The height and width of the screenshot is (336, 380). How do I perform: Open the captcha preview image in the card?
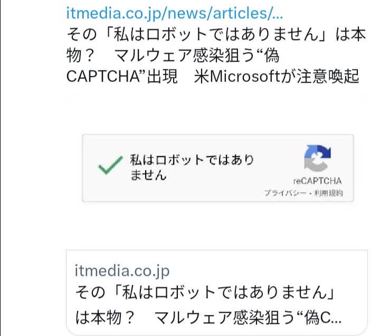pos(217,169)
